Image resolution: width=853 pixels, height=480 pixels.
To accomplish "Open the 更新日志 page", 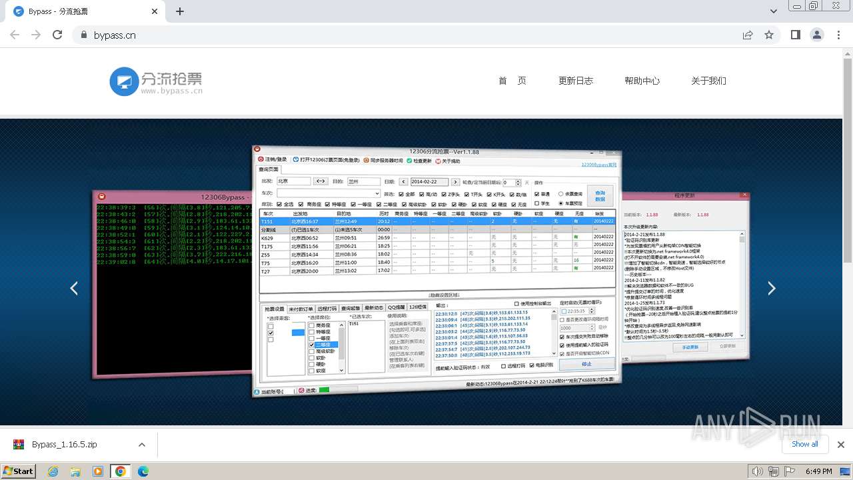I will 576,81.
